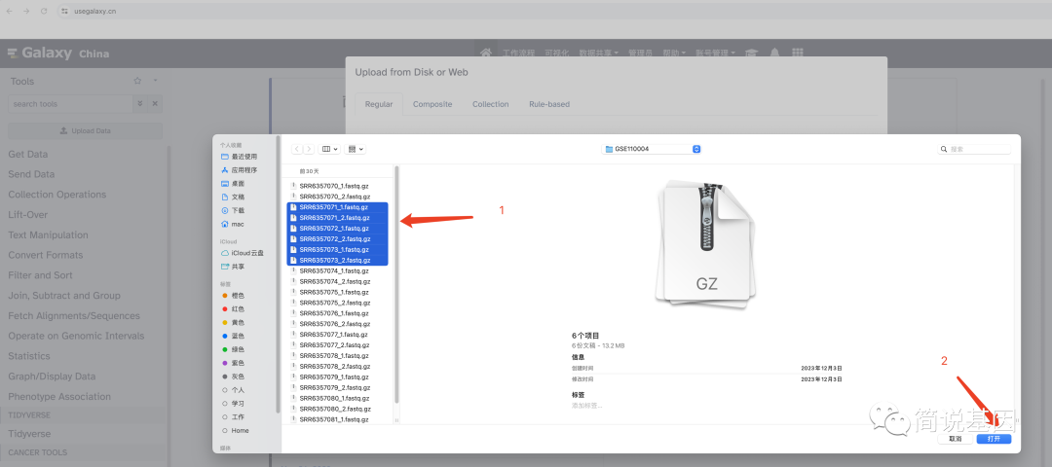Open the grid apps icon in Galaxy navbar
1052x467 pixels.
tap(797, 53)
